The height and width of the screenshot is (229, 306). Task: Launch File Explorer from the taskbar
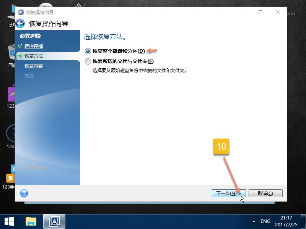tap(31, 221)
